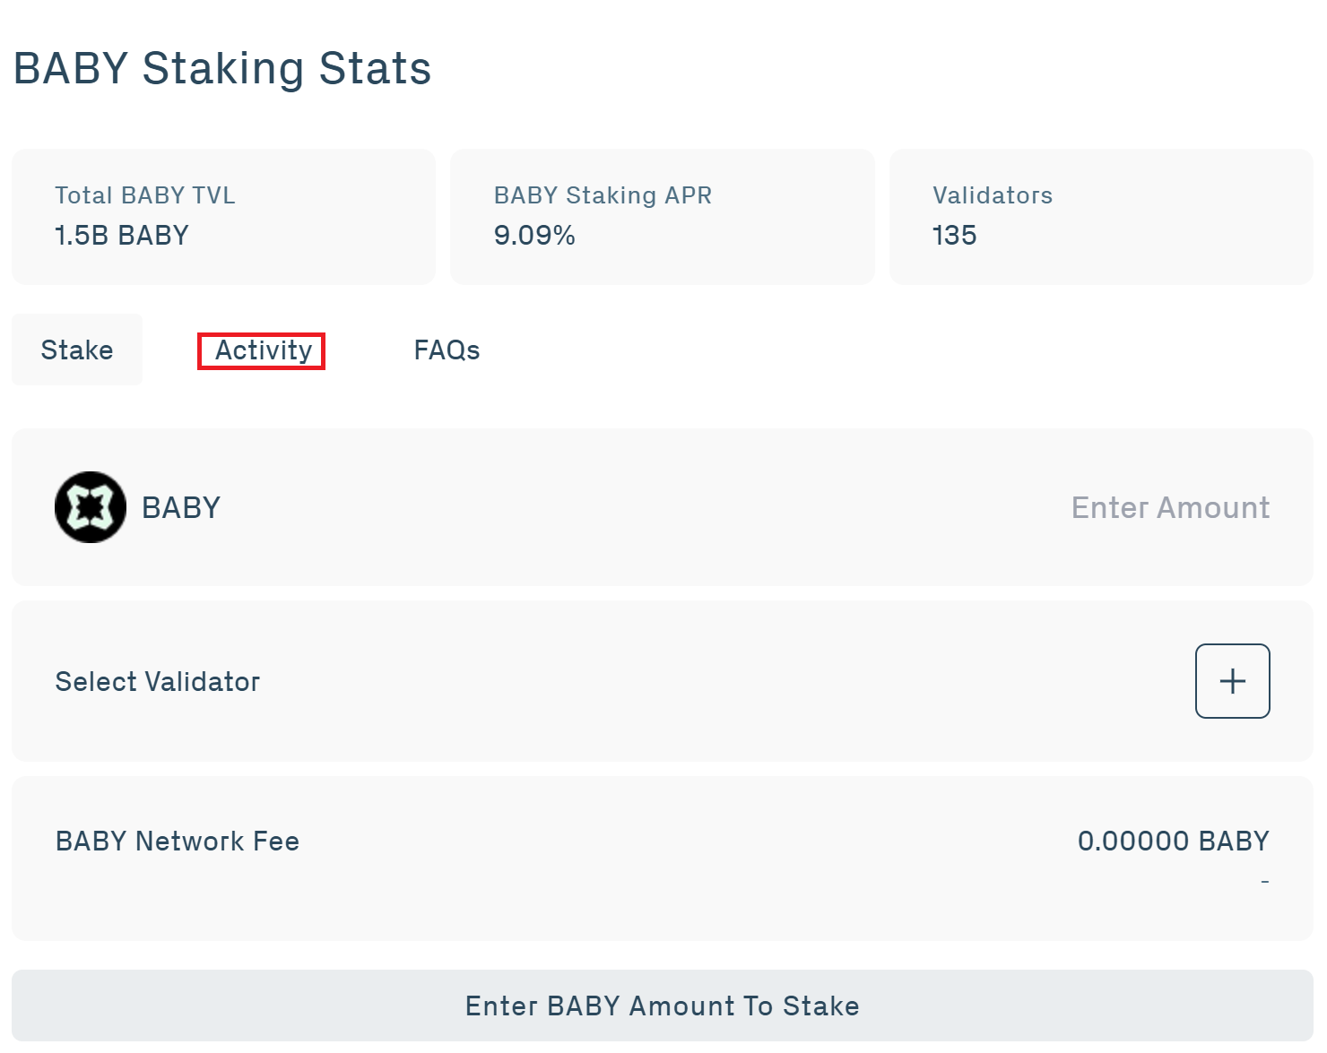The height and width of the screenshot is (1053, 1327).
Task: Open the FAQs tab
Action: click(x=447, y=350)
